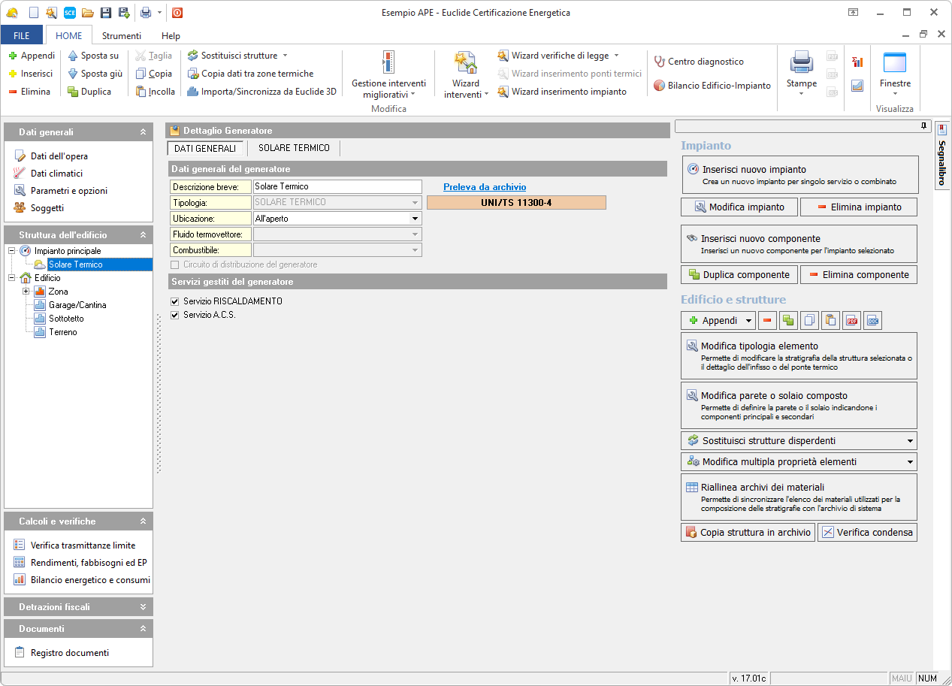952x686 pixels.
Task: Click the red delete icon beside Appendi
Action: pos(767,321)
